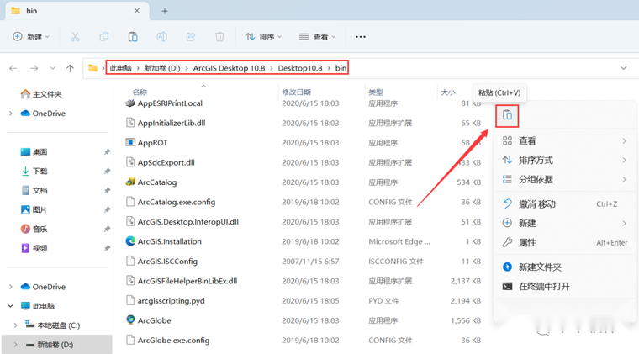The height and width of the screenshot is (354, 639).
Task: Click the Paste clipboard icon in toolbar
Action: pos(133,37)
